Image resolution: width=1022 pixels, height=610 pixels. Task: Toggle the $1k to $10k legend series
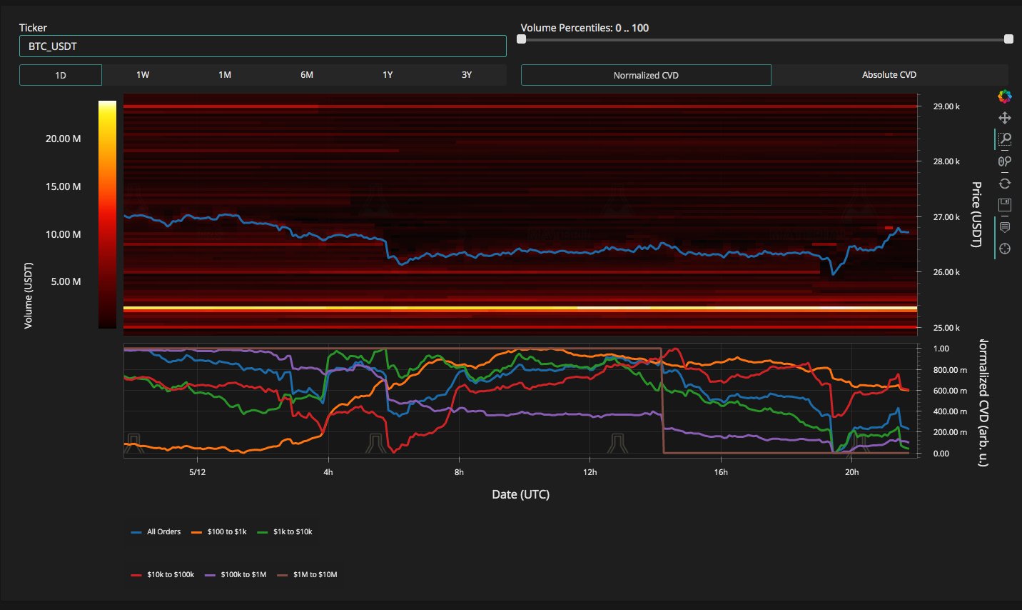285,531
